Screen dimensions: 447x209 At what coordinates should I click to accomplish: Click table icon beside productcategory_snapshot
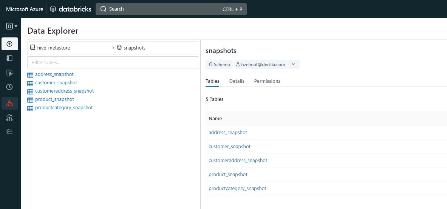pos(30,108)
